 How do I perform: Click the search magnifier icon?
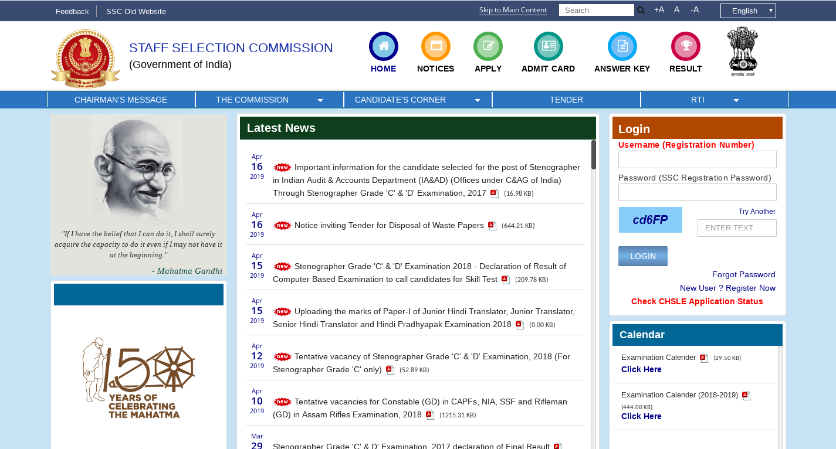click(x=641, y=10)
